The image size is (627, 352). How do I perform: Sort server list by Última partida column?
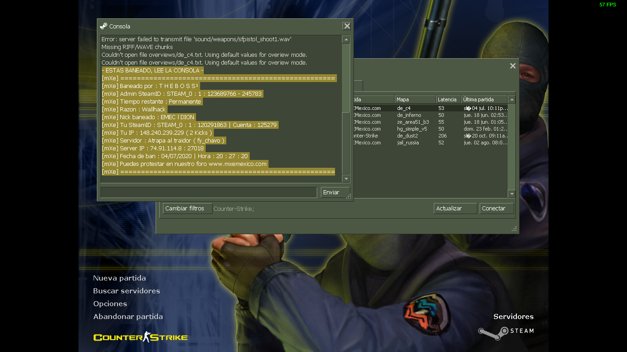484,99
